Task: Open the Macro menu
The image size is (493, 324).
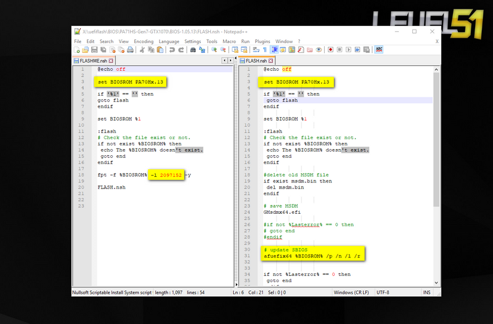Action: pos(229,41)
